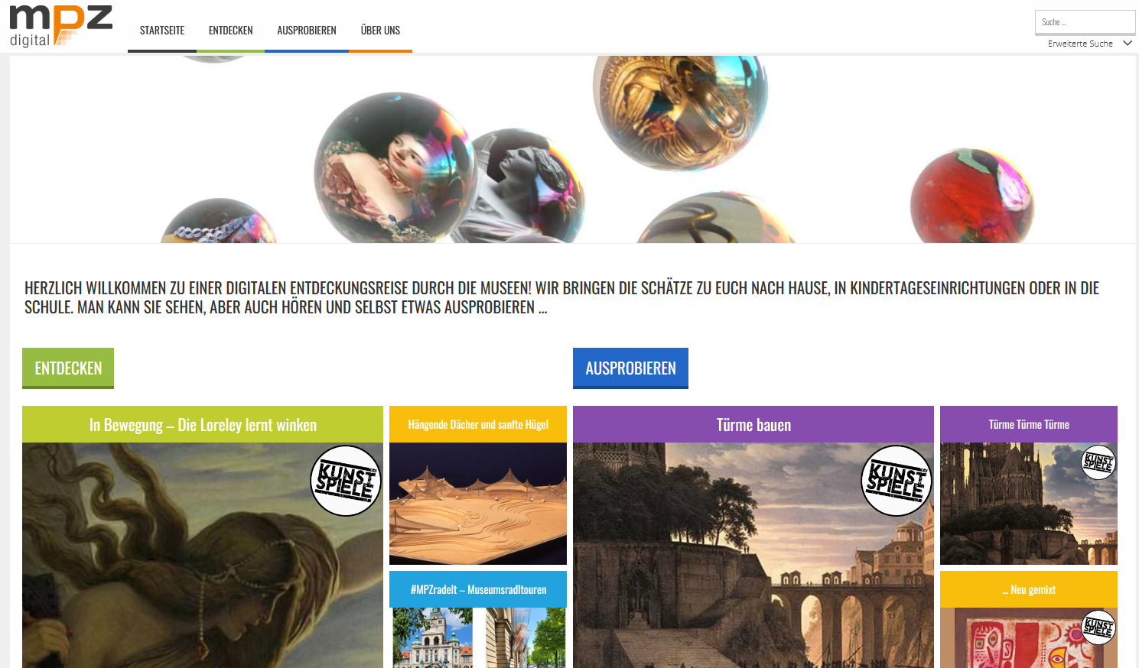Open Hängende Dächer und sanfte Hügel tile

[478, 424]
